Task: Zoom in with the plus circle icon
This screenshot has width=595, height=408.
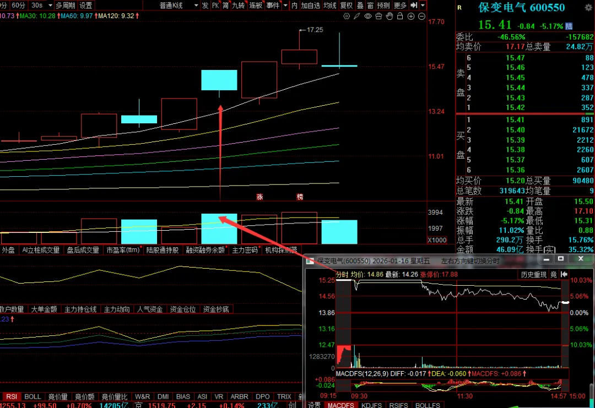Action: click(x=411, y=17)
